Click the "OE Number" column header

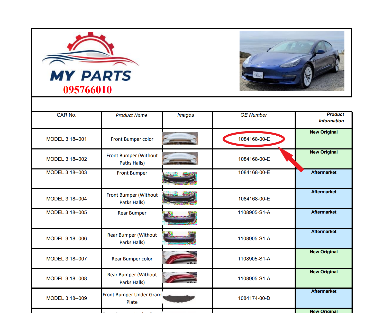pos(254,115)
